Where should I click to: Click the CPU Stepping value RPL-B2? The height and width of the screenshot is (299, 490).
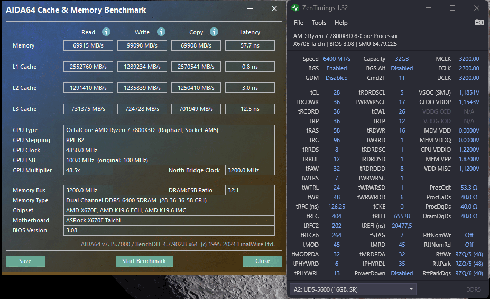pos(169,140)
